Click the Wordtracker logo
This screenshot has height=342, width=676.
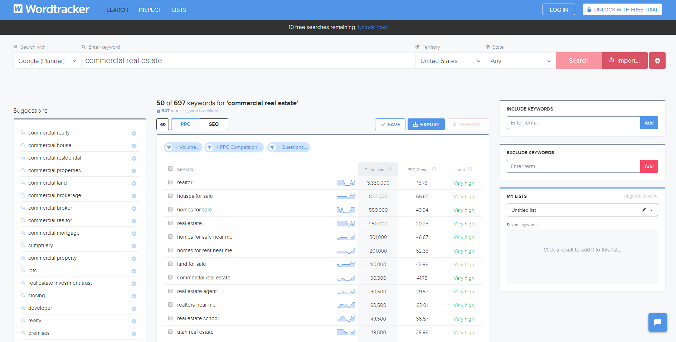point(52,9)
